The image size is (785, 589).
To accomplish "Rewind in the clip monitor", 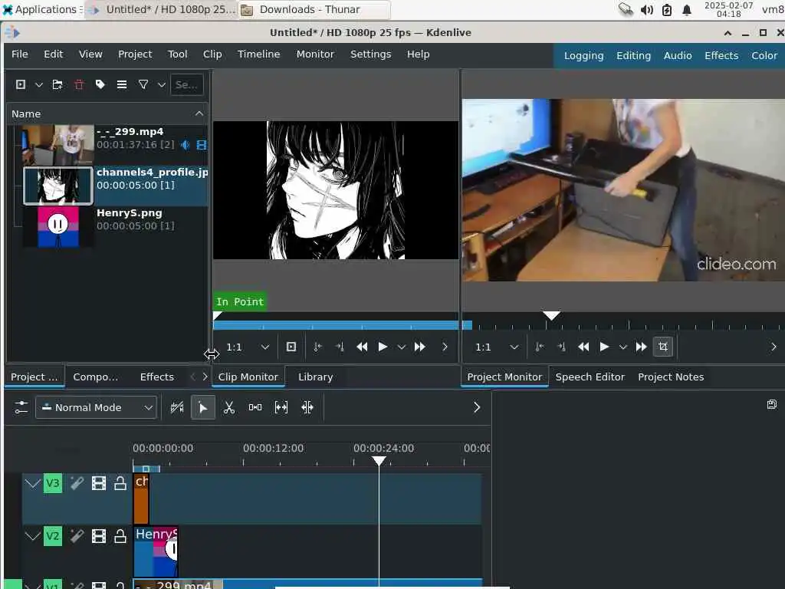I will coord(362,347).
